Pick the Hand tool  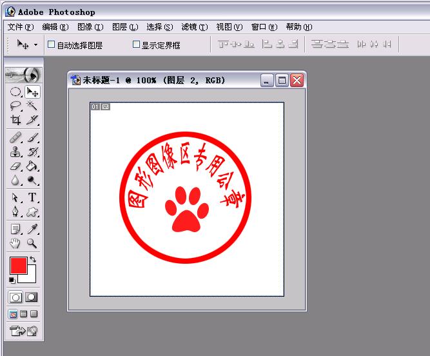click(16, 243)
